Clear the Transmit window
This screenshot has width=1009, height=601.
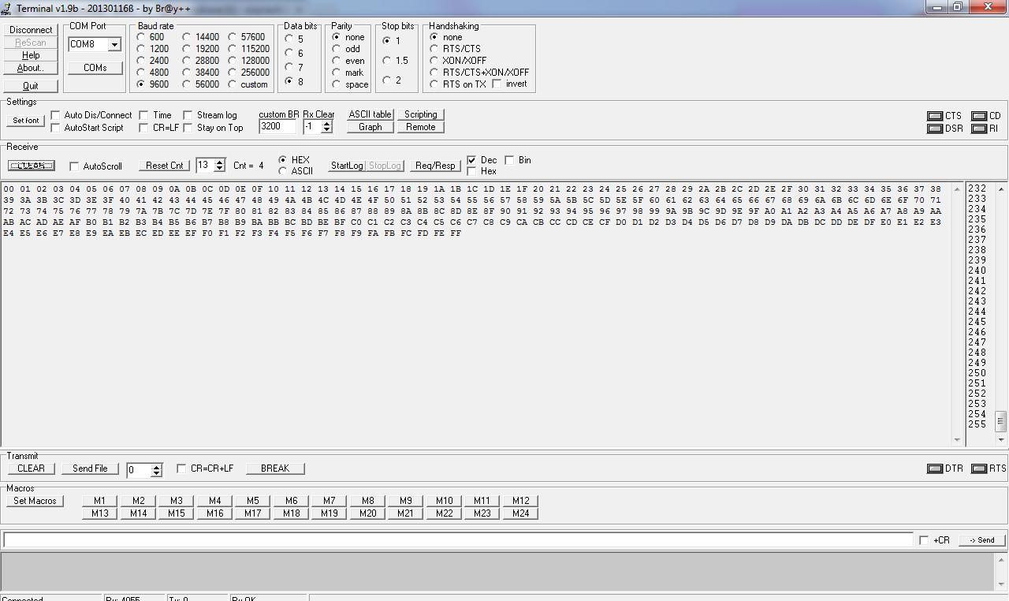point(32,468)
